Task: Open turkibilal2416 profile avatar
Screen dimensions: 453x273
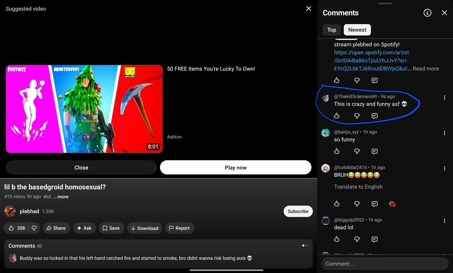Action: [x=325, y=168]
